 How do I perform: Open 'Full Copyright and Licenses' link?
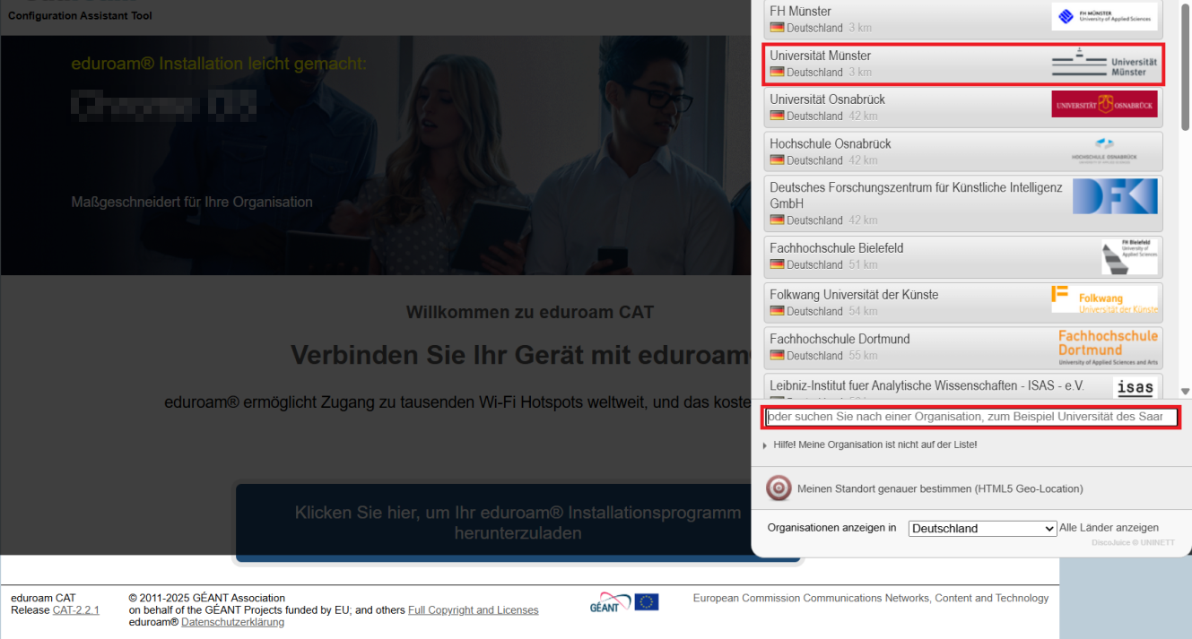point(474,610)
